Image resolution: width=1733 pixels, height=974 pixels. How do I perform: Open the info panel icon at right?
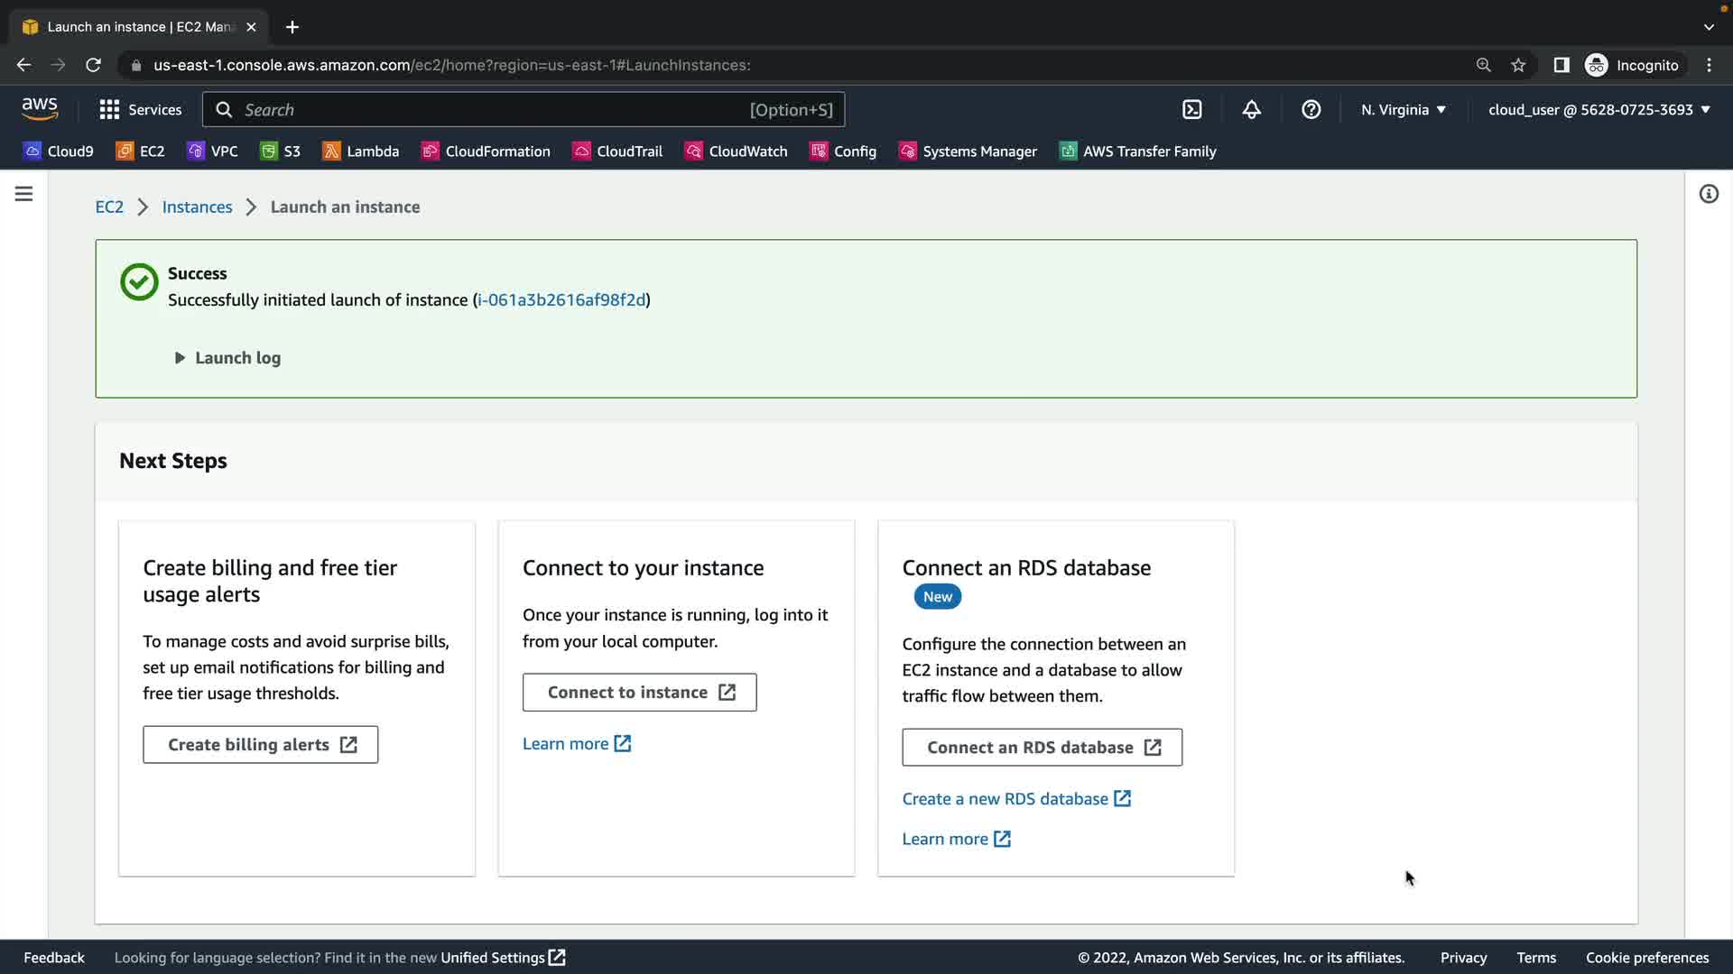point(1709,194)
